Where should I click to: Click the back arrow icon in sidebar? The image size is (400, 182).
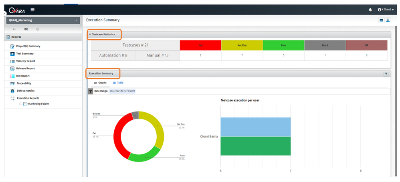(14, 29)
